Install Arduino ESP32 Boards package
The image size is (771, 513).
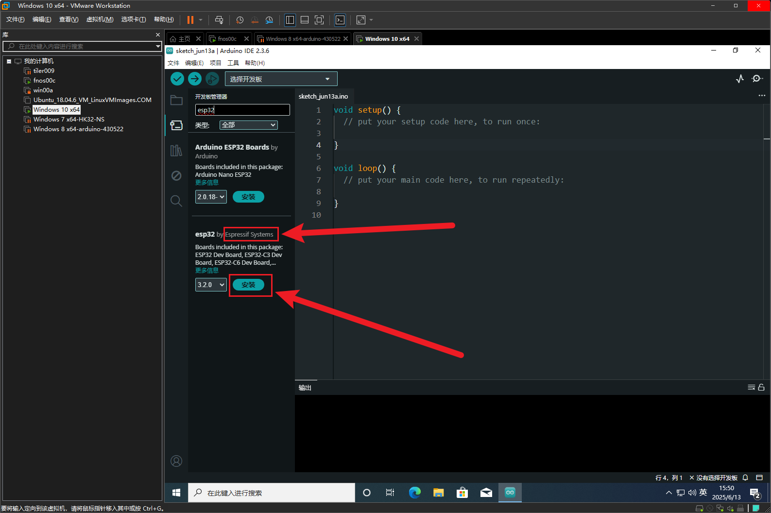248,197
